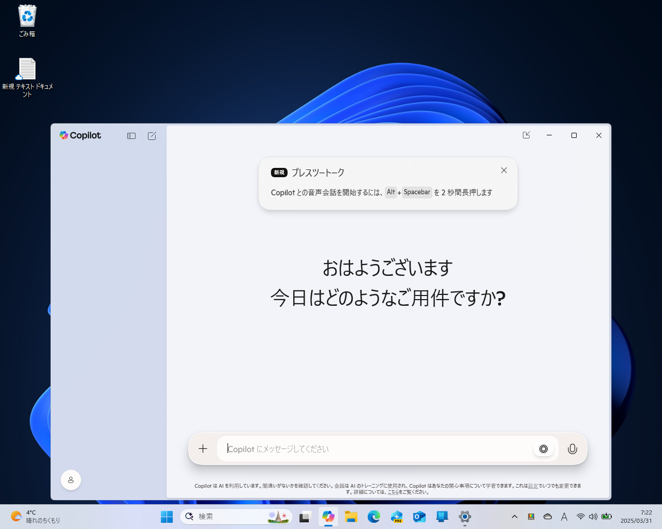Open the Start menu
Viewport: 662px width, 529px height.
[x=167, y=516]
